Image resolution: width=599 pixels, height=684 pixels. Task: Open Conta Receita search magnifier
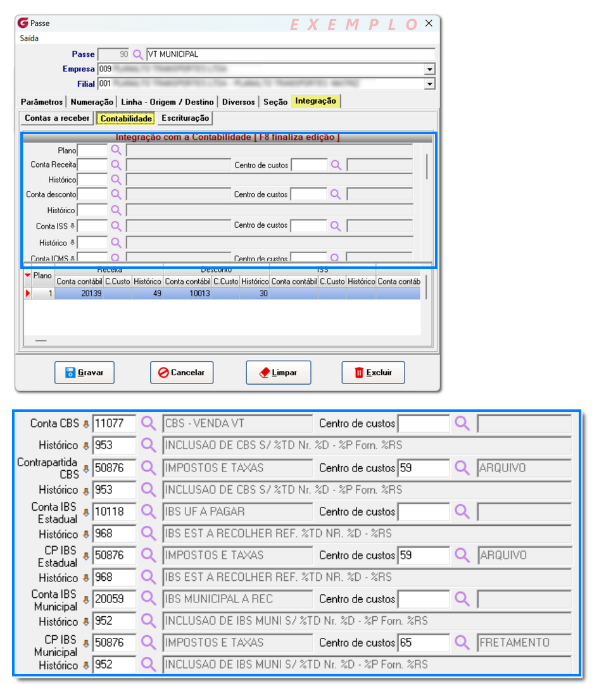(116, 165)
